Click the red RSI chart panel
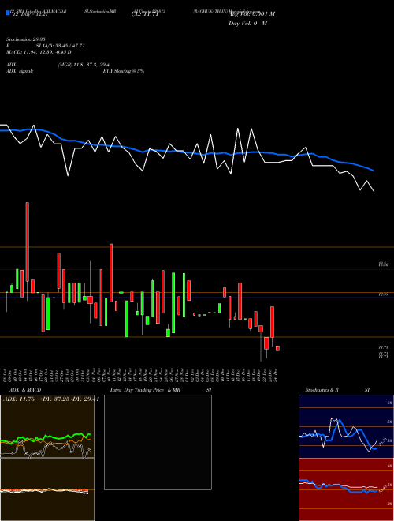 click(x=346, y=489)
